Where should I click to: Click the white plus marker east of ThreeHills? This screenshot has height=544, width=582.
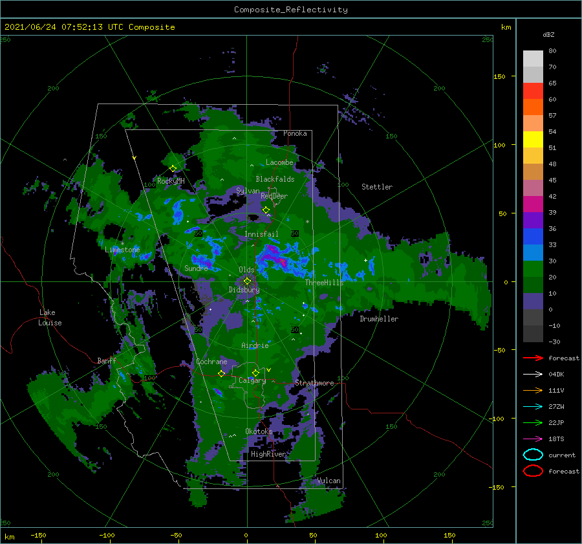(365, 260)
